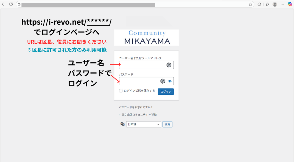Click the 変更 language change button

[167, 124]
